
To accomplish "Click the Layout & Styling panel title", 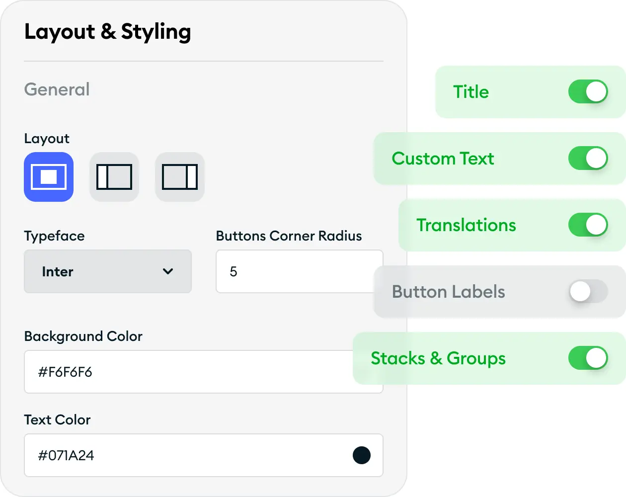I will [x=107, y=31].
